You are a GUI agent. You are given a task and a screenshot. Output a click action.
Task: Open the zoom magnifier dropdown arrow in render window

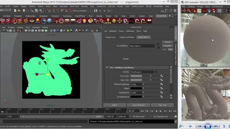183,126
